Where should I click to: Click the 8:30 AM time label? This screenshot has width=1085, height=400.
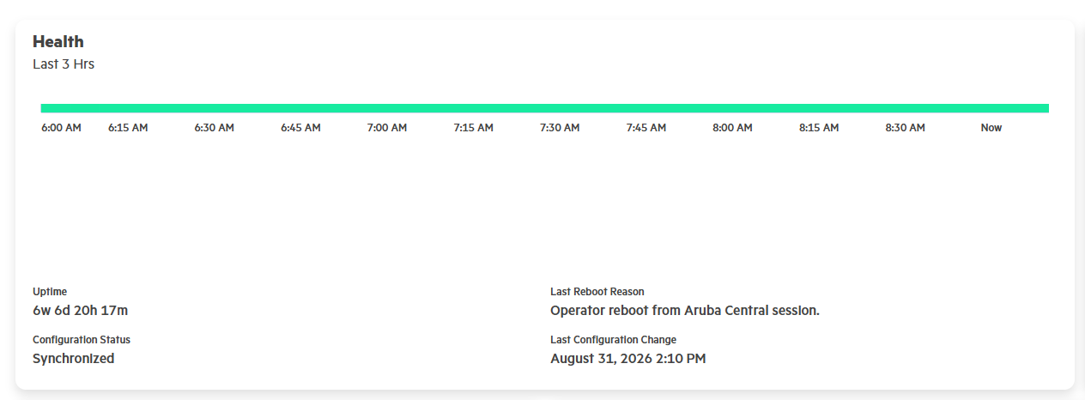coord(906,128)
